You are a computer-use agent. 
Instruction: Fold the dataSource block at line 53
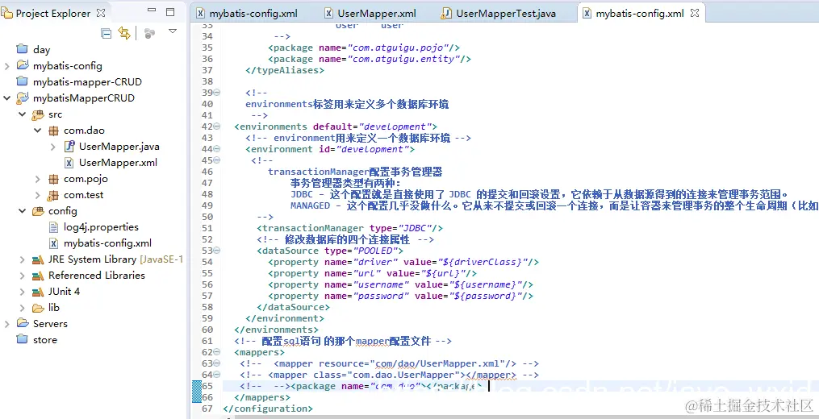[217, 251]
